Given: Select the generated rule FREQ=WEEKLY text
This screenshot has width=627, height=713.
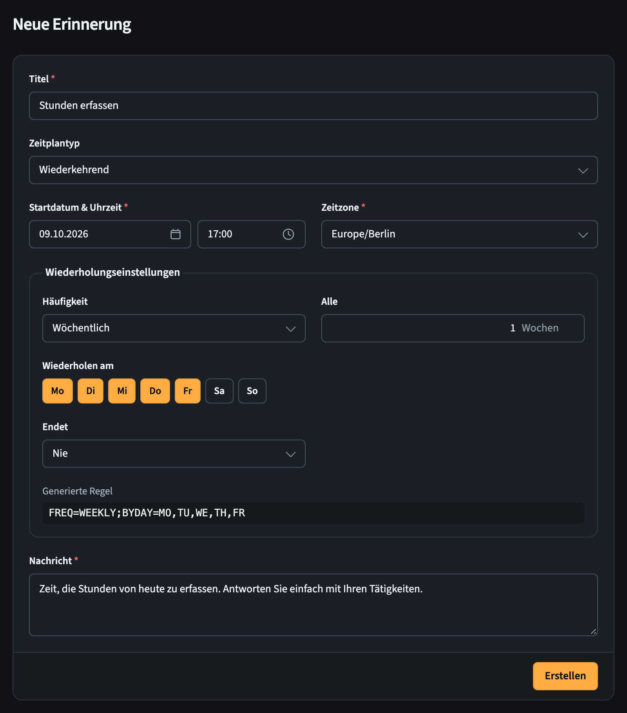Looking at the screenshot, I should click(147, 513).
